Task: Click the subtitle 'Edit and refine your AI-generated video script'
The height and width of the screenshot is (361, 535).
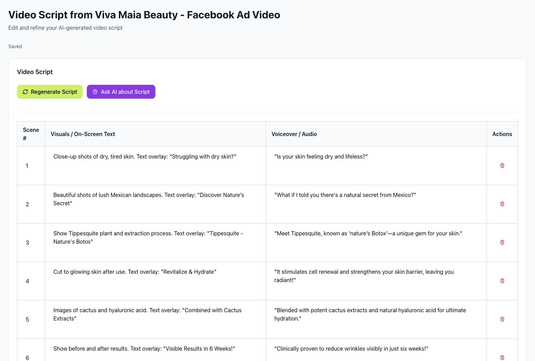Action: click(x=65, y=28)
